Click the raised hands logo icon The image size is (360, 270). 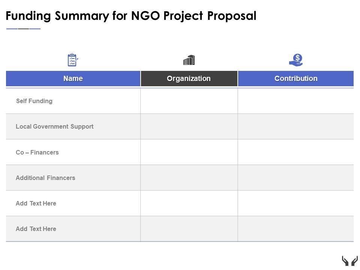[349, 261]
